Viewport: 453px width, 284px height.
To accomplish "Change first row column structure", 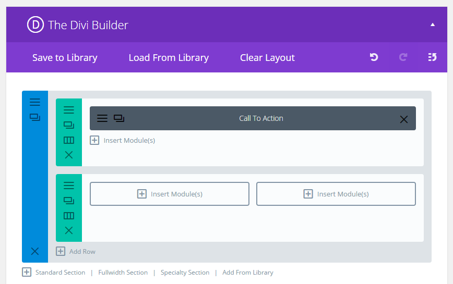I will (69, 140).
